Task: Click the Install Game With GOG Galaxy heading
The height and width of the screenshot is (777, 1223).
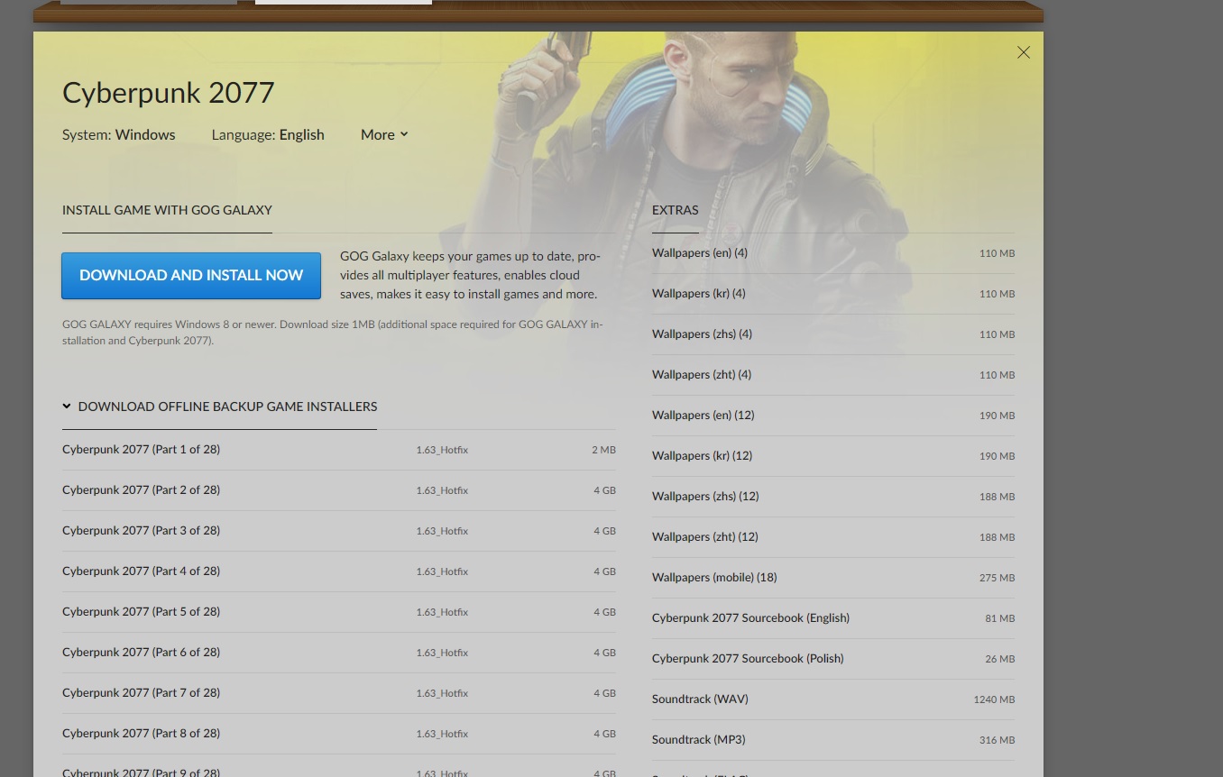Action: point(167,210)
